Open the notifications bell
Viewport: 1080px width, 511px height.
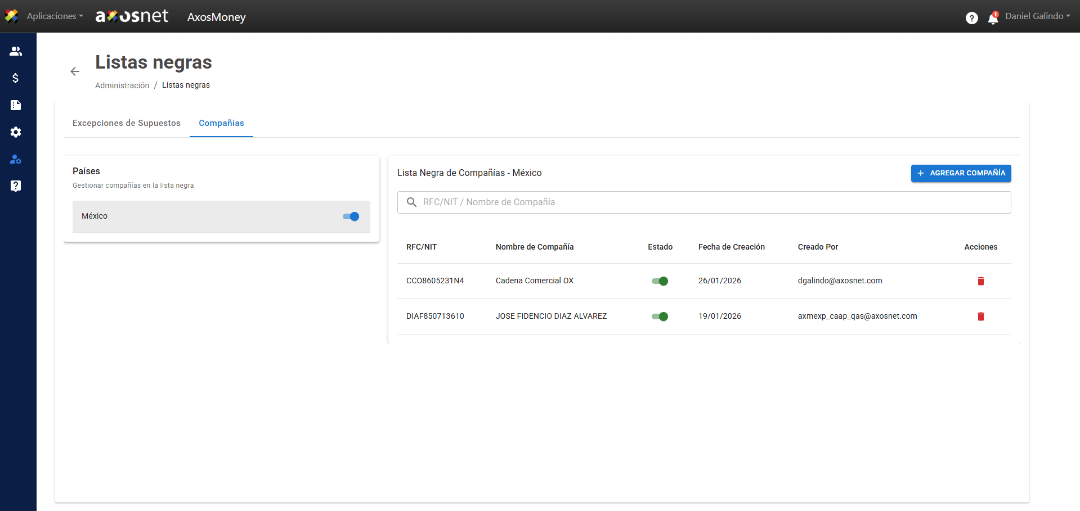coord(993,19)
